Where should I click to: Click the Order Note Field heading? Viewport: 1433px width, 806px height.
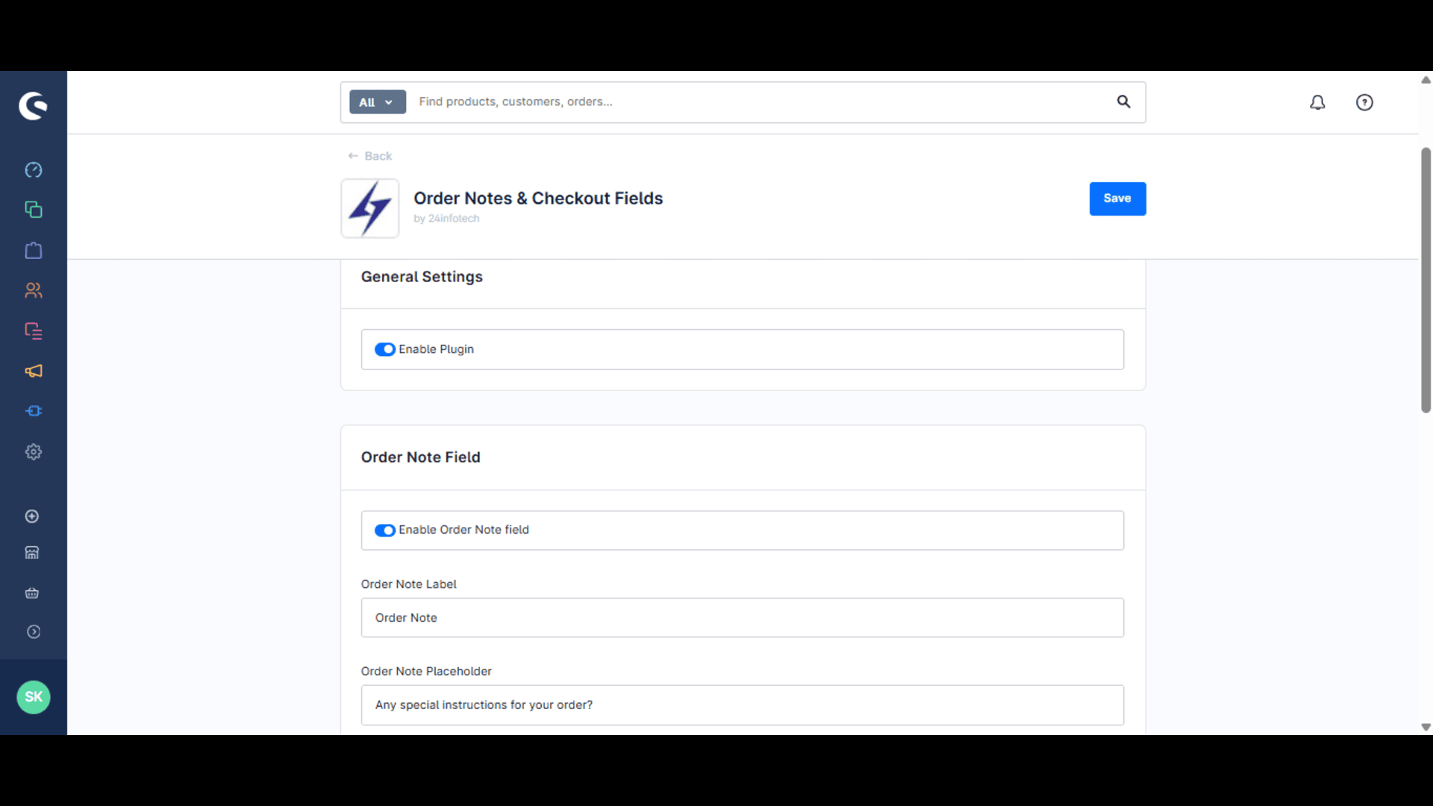(x=420, y=457)
